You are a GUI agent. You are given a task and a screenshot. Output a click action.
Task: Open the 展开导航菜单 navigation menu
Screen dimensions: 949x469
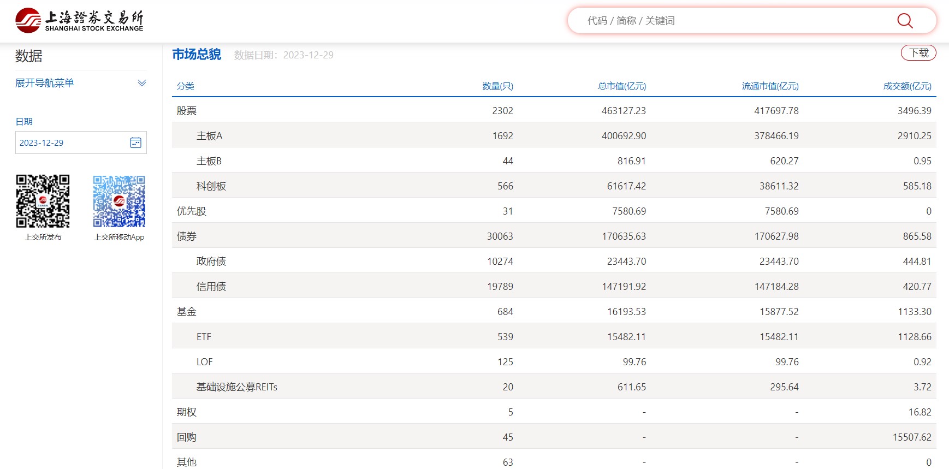pyautogui.click(x=45, y=83)
